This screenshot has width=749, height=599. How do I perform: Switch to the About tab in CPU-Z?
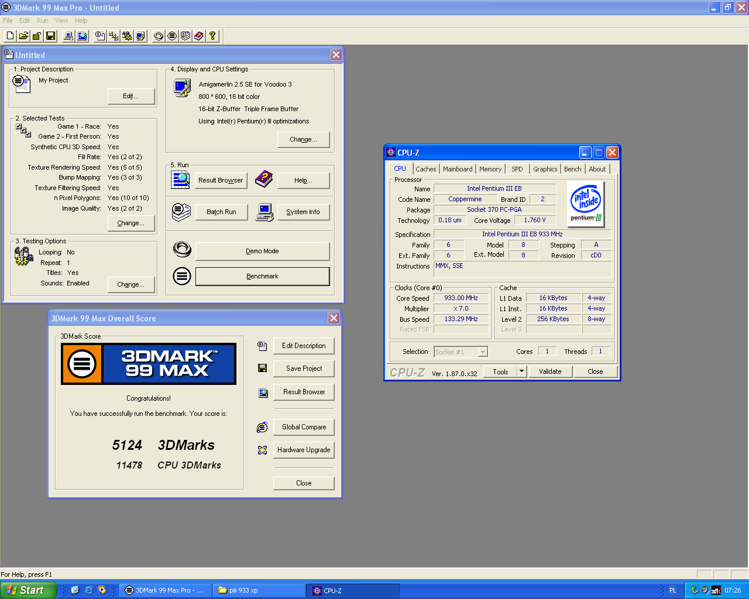[597, 169]
